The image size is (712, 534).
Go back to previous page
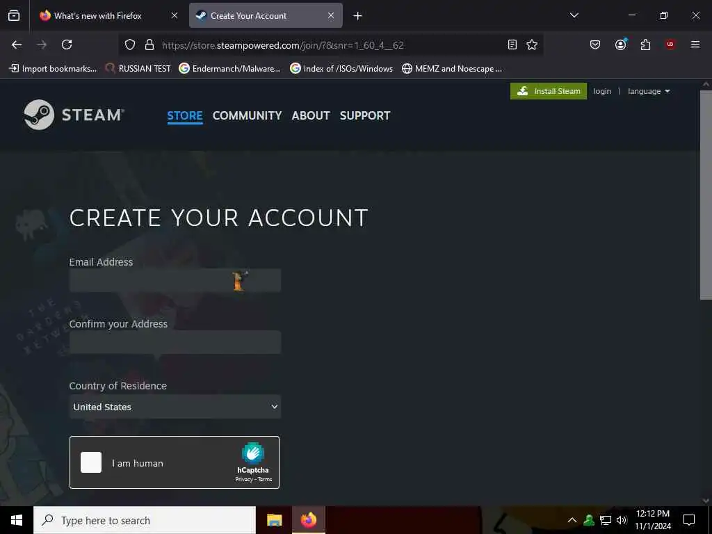17,44
